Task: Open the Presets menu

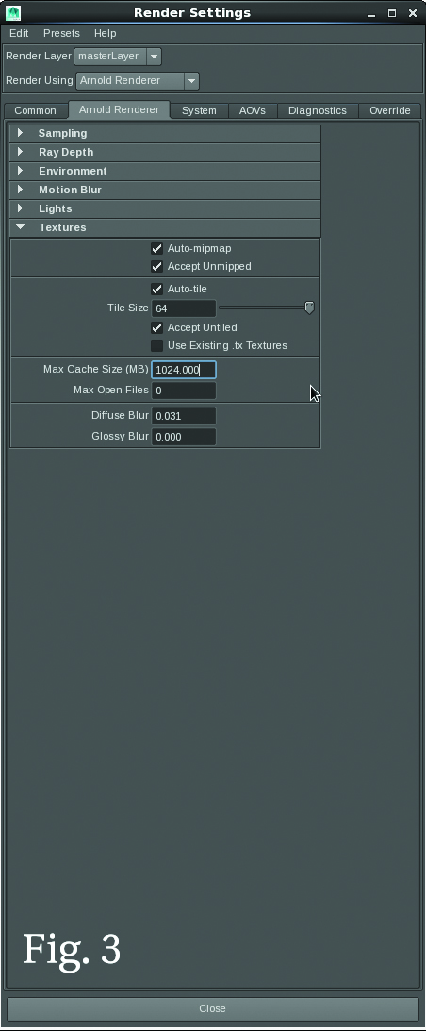Action: pos(62,33)
